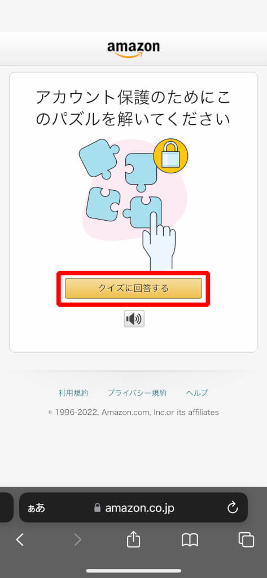Open the ぁあ reader options menu
Screen dimensions: 267x578
click(37, 508)
